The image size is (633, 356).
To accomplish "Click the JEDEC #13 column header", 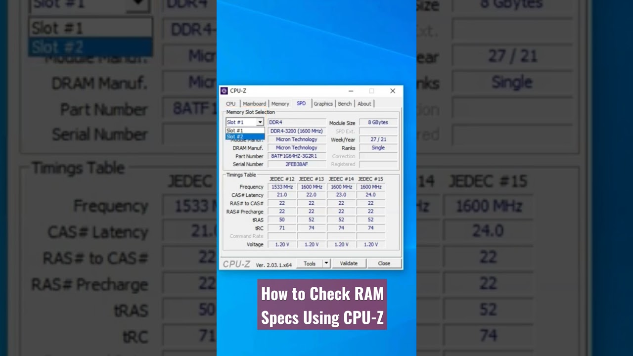I will click(312, 179).
